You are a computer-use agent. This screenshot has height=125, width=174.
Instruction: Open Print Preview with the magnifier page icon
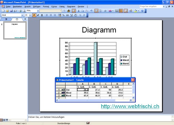click(x=24, y=11)
